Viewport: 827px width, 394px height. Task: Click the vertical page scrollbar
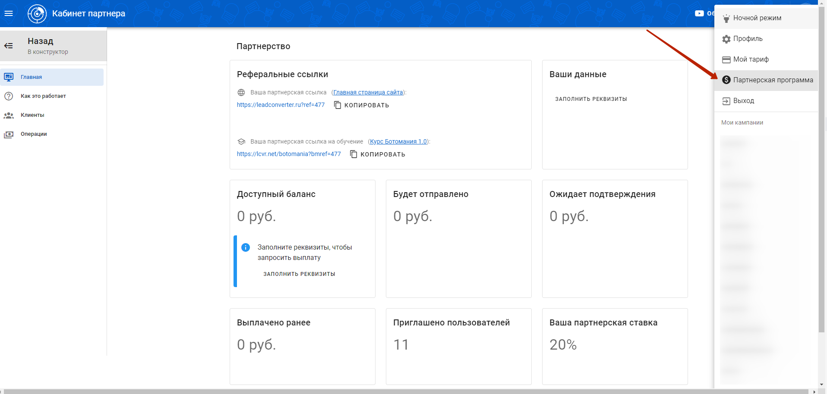pos(821,172)
